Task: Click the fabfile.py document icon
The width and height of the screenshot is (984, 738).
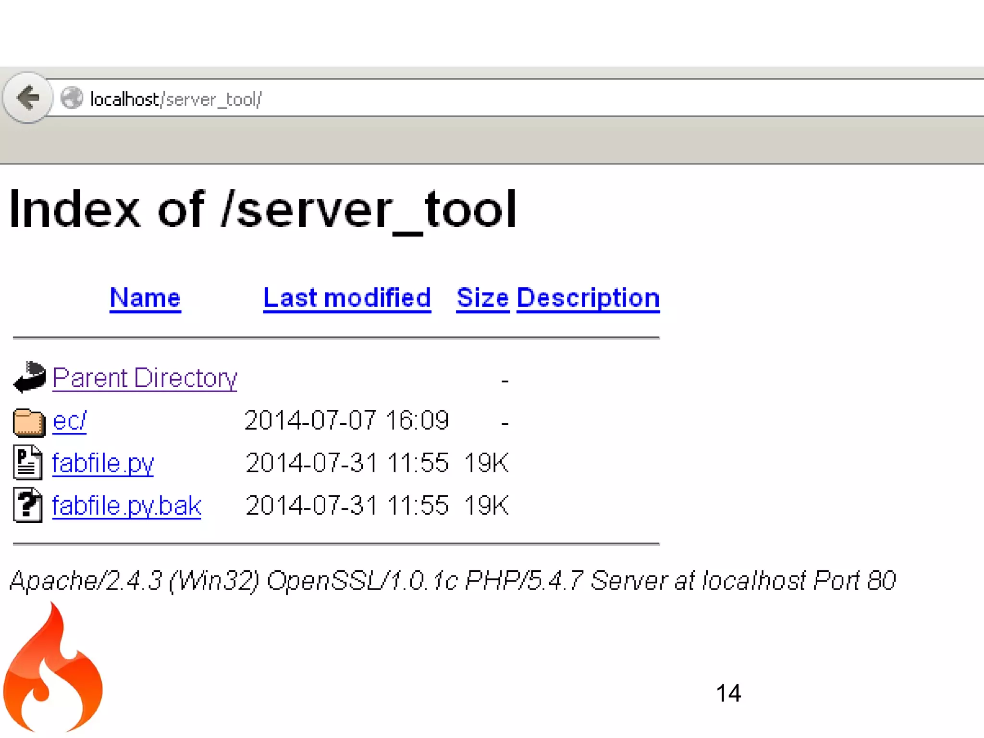Action: coord(28,463)
